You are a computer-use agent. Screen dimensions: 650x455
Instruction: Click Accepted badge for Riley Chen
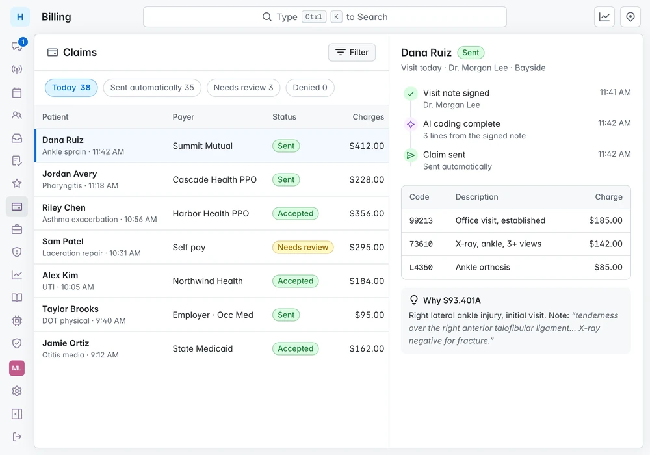pyautogui.click(x=296, y=213)
